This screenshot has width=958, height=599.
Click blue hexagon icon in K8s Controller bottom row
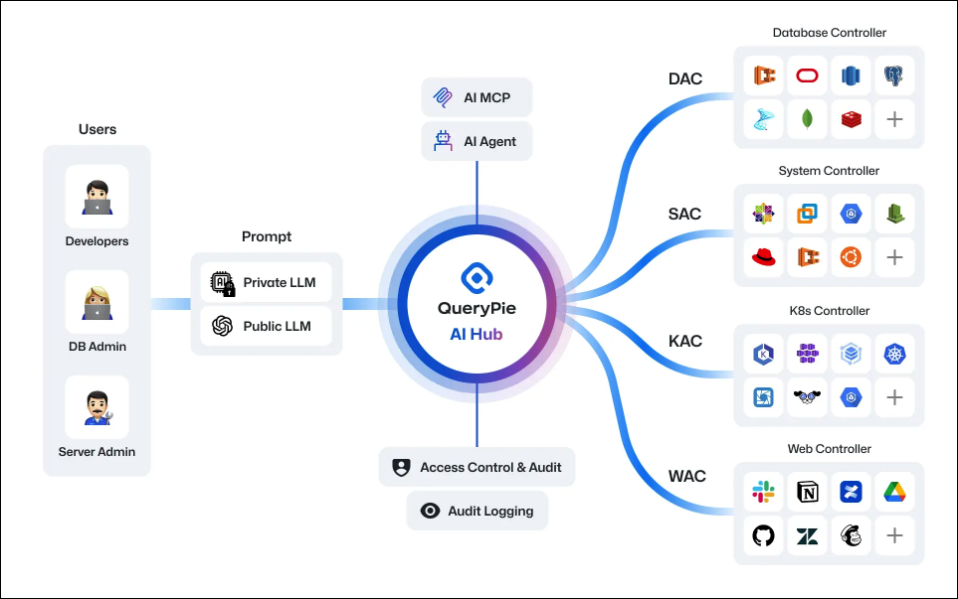(851, 397)
